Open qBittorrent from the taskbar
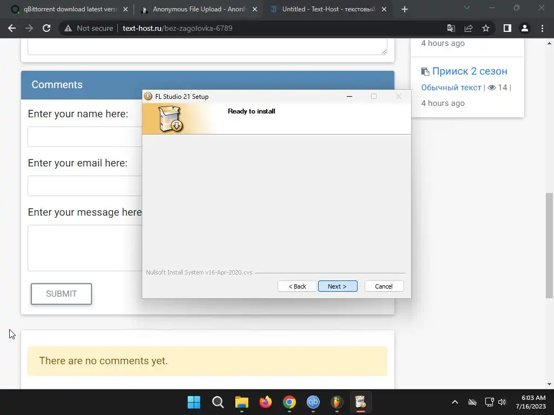This screenshot has width=554, height=415. [313, 402]
